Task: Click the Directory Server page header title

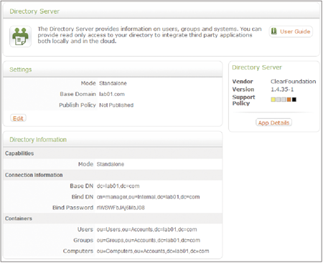Action: point(34,11)
